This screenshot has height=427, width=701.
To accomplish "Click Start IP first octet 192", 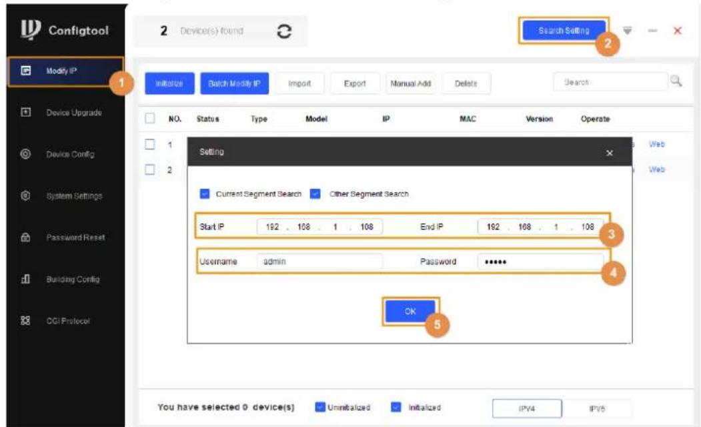I will point(272,227).
